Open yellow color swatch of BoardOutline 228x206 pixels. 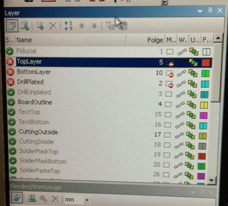tap(204, 105)
